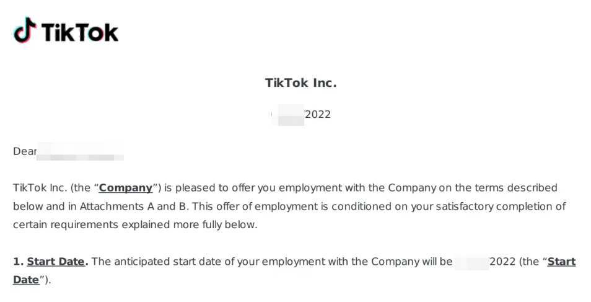Click the TikTok musical note logo icon
This screenshot has height=302, width=591.
[x=25, y=30]
